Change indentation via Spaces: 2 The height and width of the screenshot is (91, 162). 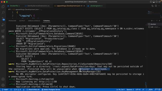tap(130, 89)
